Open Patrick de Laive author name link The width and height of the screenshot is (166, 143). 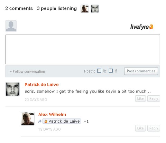pyautogui.click(x=41, y=85)
